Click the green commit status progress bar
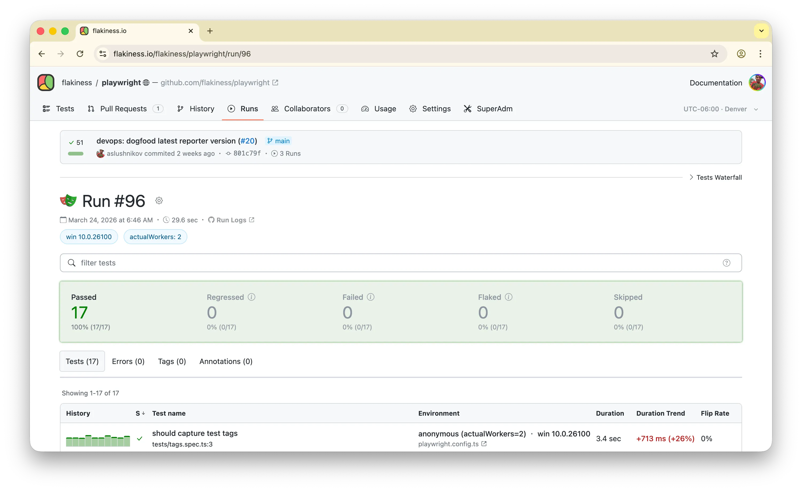 (x=75, y=153)
